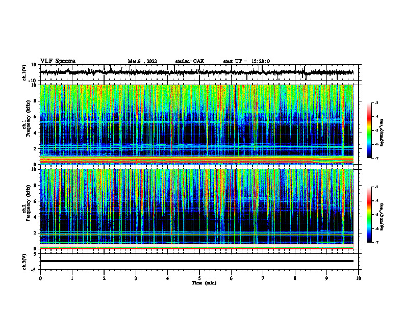Click the "-7" label on ch.2 colorbar
The width and height of the screenshot is (404, 312).
click(376, 242)
